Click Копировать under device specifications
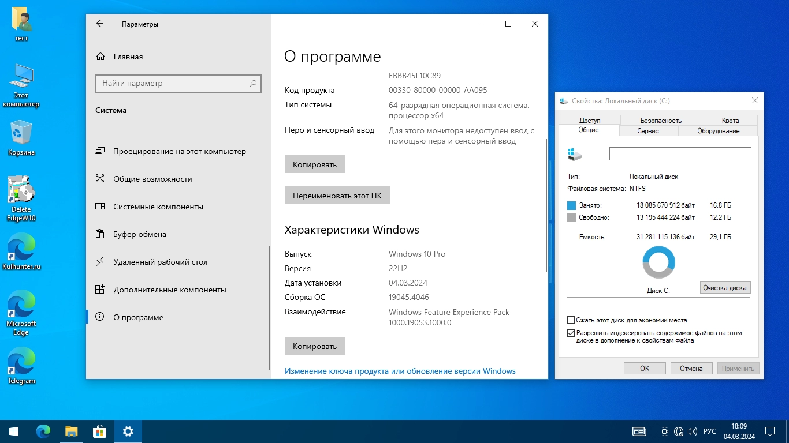The image size is (789, 443). [x=315, y=164]
